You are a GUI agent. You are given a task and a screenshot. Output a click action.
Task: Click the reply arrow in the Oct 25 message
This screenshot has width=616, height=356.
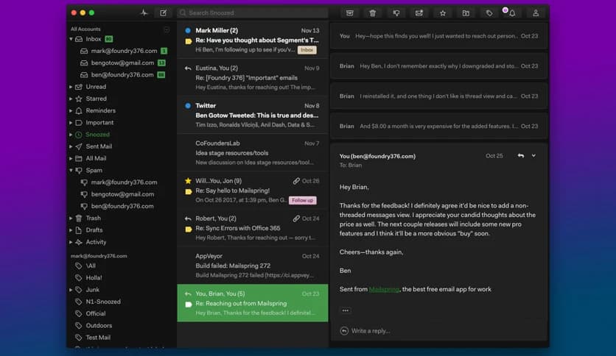coord(520,156)
